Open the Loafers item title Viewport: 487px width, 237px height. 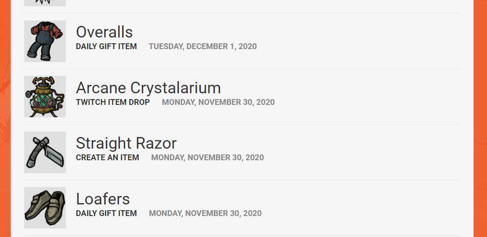click(x=103, y=199)
